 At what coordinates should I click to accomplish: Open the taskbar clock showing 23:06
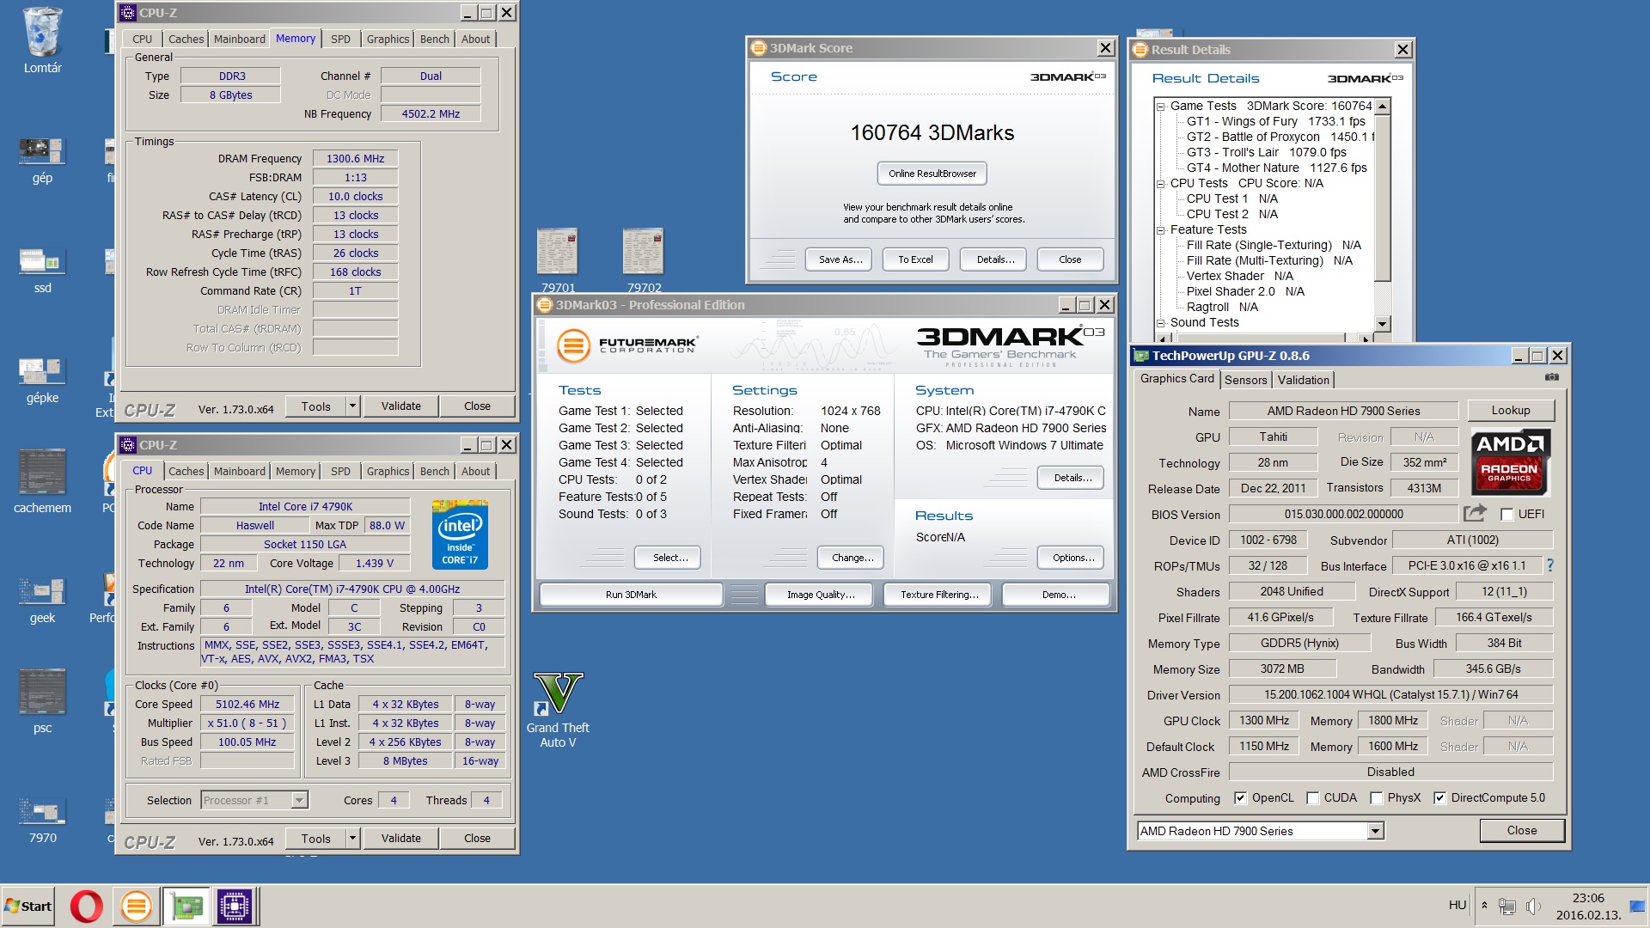pyautogui.click(x=1588, y=906)
